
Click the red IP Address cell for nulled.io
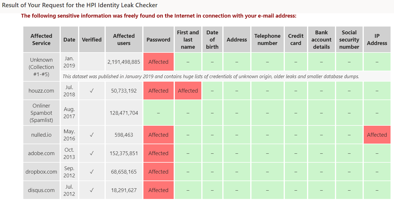tap(377, 135)
